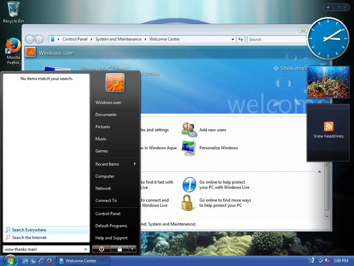This screenshot has height=266, width=354.
Task: Click the sidebar Add gadgets plus button
Action: (328, 7)
